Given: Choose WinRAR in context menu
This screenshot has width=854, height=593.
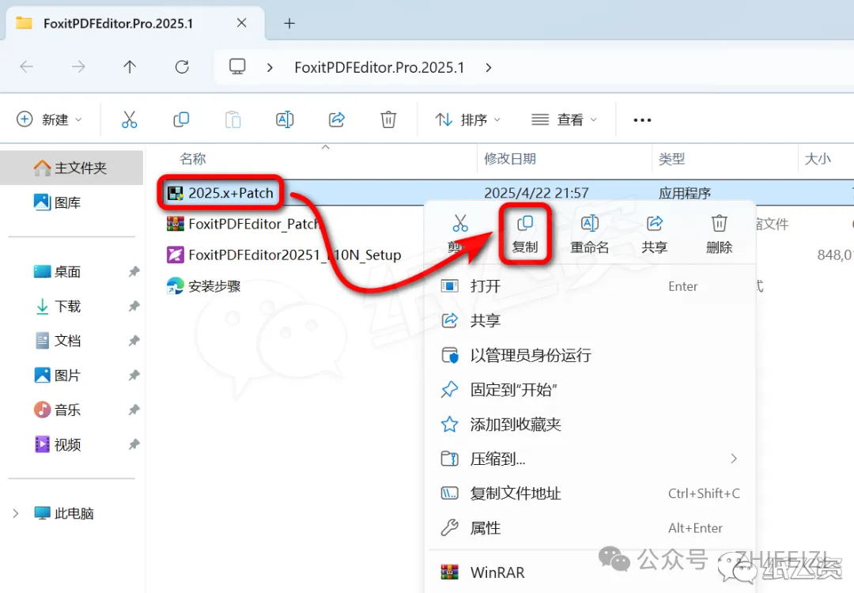Looking at the screenshot, I should [x=591, y=572].
